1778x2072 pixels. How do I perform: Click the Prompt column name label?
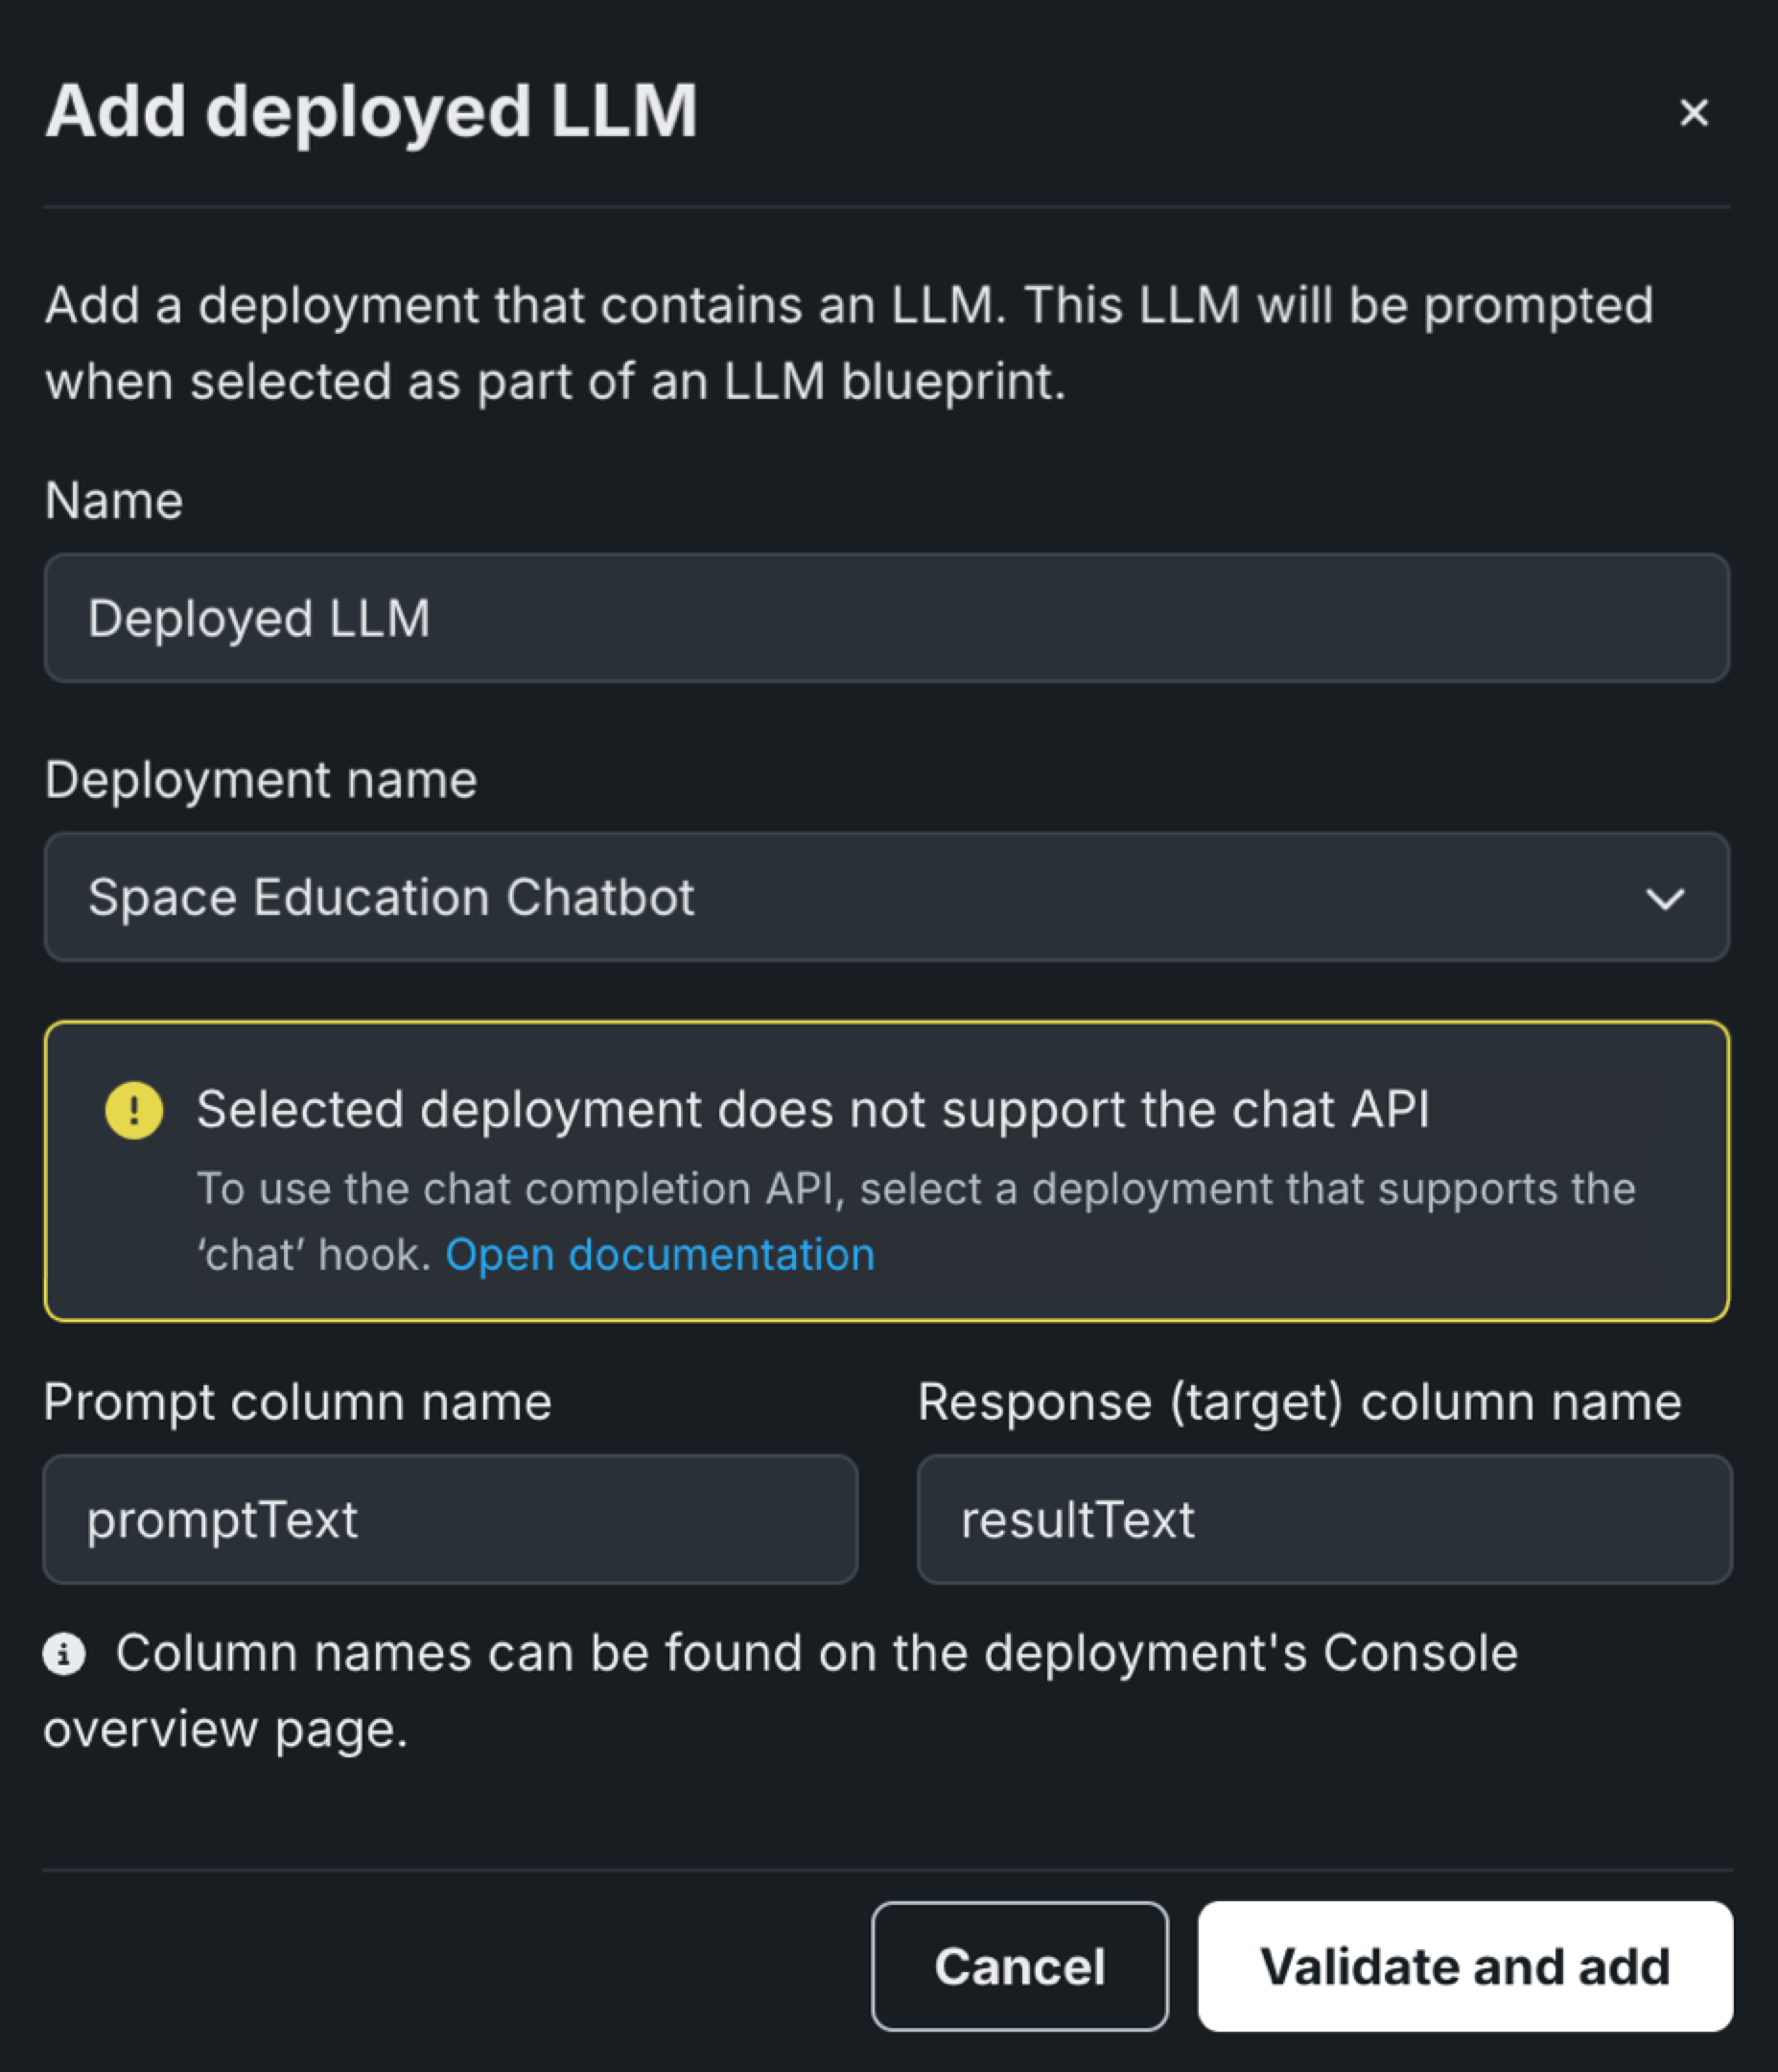pyautogui.click(x=298, y=1401)
